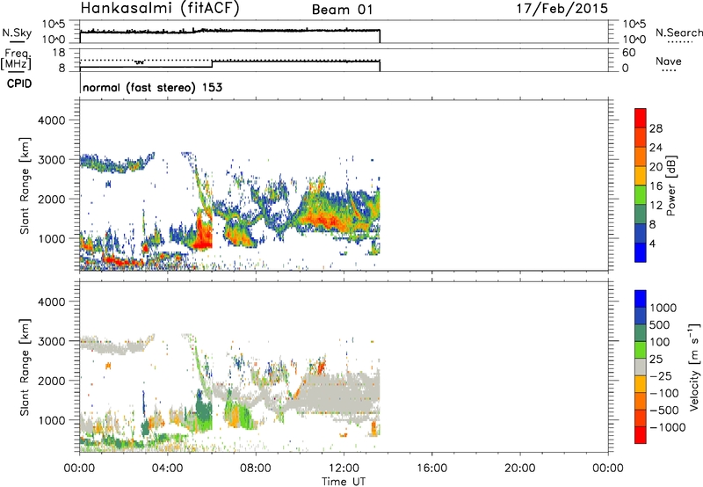Viewport: 703px width, 487px height.
Task: Click the "Power [dB]" colorbar label
Action: click(x=670, y=185)
